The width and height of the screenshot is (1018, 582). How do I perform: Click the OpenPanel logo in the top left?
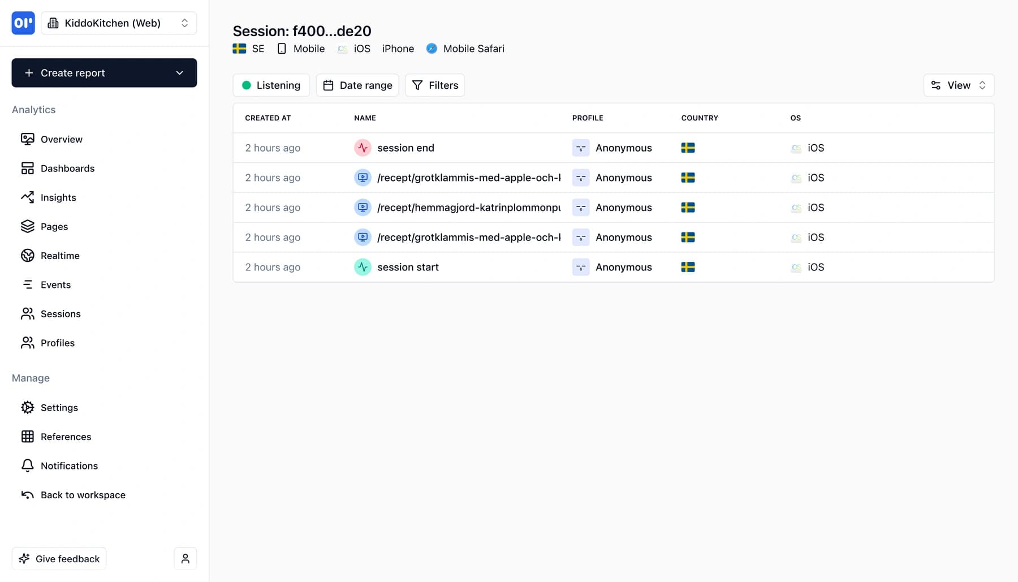(x=23, y=23)
